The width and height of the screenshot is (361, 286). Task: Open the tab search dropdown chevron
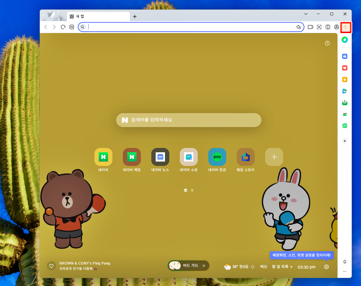(x=306, y=14)
